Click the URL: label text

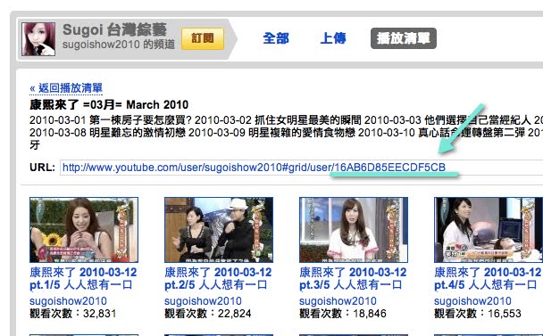click(42, 168)
